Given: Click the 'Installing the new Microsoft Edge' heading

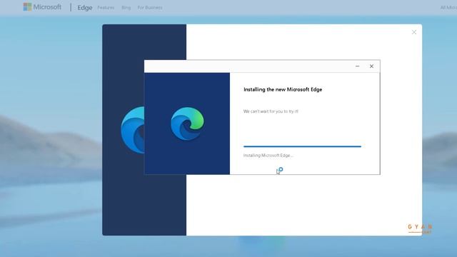Looking at the screenshot, I should [283, 89].
